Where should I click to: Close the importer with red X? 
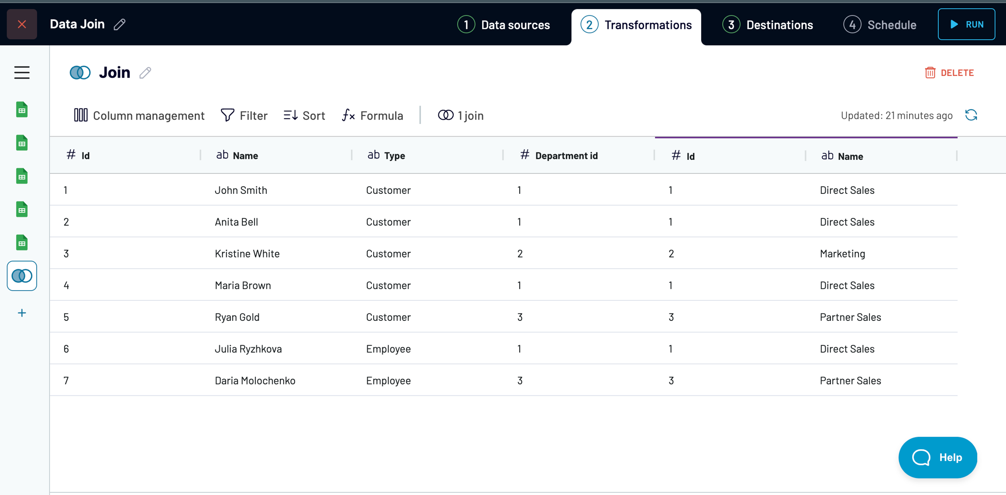22,24
